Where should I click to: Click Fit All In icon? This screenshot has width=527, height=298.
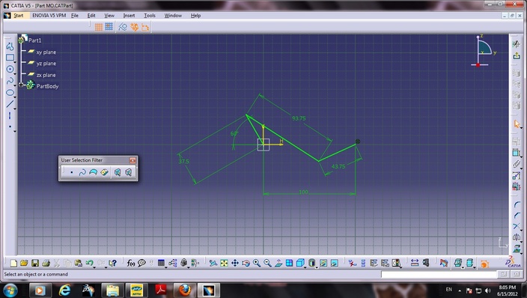[224, 263]
